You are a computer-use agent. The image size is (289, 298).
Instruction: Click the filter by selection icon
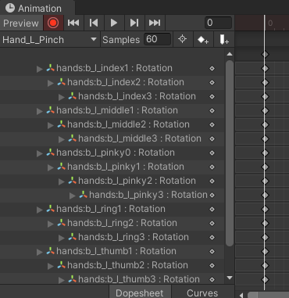coord(183,39)
